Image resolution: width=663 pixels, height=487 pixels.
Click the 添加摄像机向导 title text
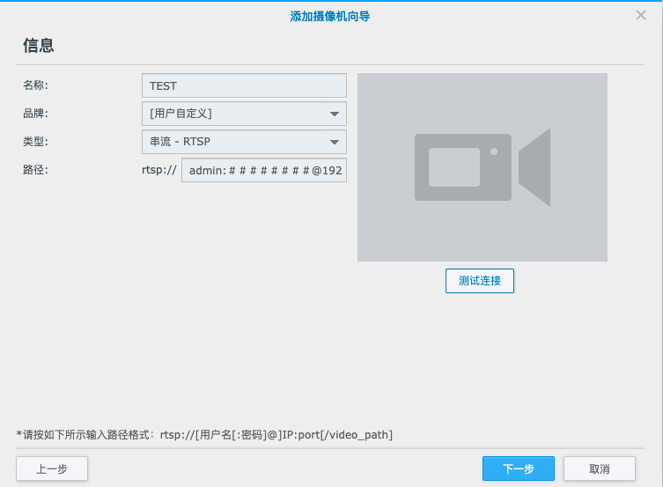[x=330, y=17]
